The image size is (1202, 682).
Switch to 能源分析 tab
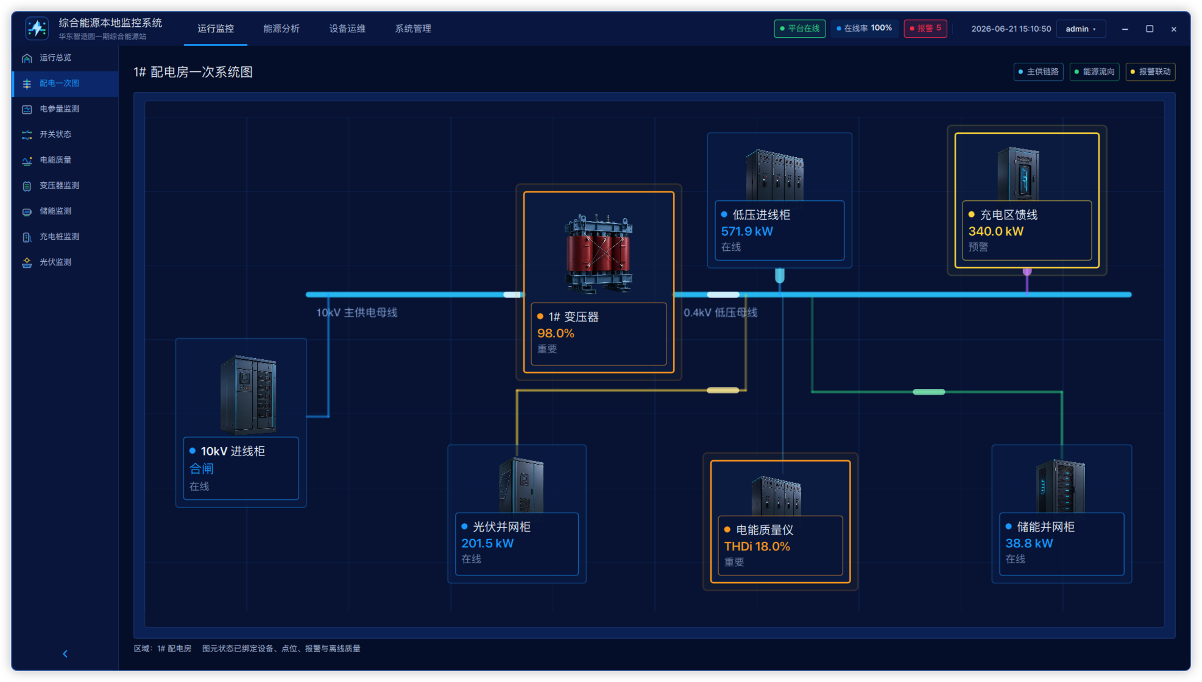(281, 29)
